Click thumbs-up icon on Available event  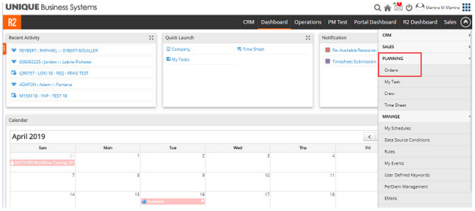point(144,202)
